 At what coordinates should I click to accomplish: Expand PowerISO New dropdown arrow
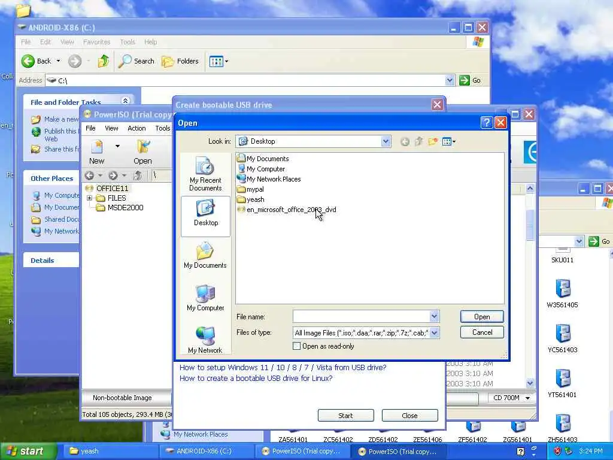tap(117, 146)
